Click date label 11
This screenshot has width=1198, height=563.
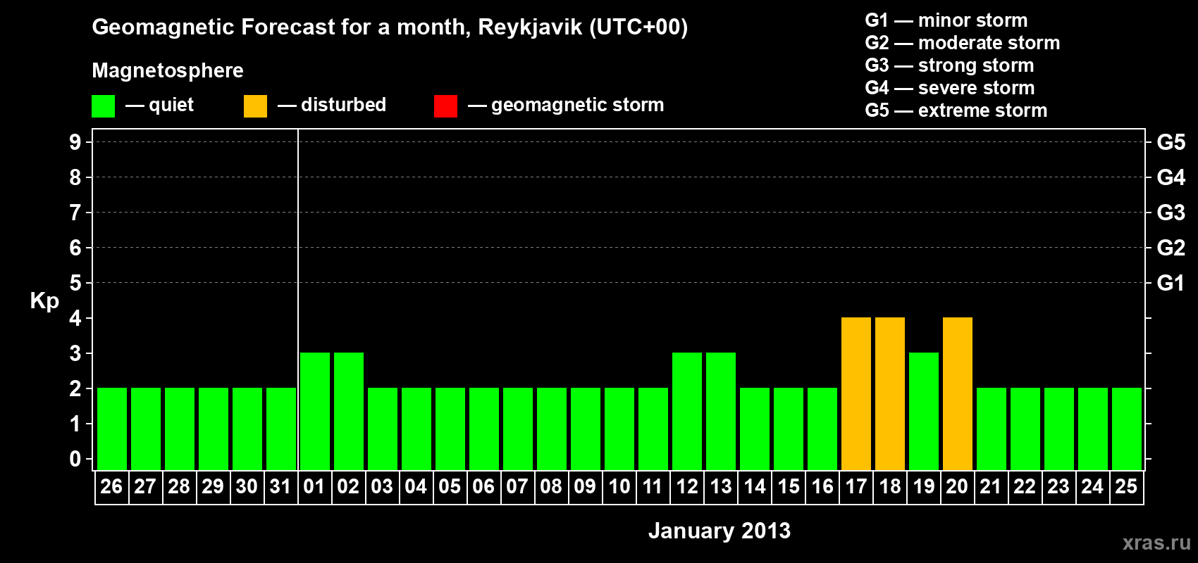click(x=653, y=486)
